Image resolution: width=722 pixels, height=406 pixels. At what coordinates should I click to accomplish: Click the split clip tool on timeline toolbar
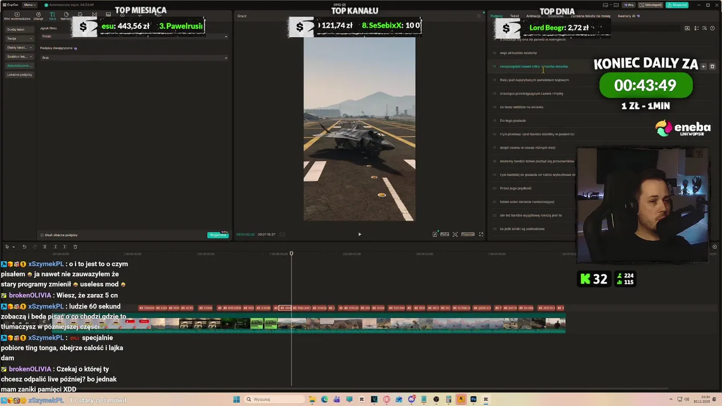pos(45,246)
